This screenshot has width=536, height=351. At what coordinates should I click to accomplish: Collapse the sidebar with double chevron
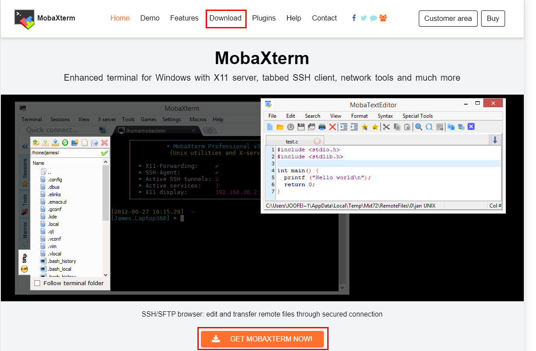coord(25,146)
